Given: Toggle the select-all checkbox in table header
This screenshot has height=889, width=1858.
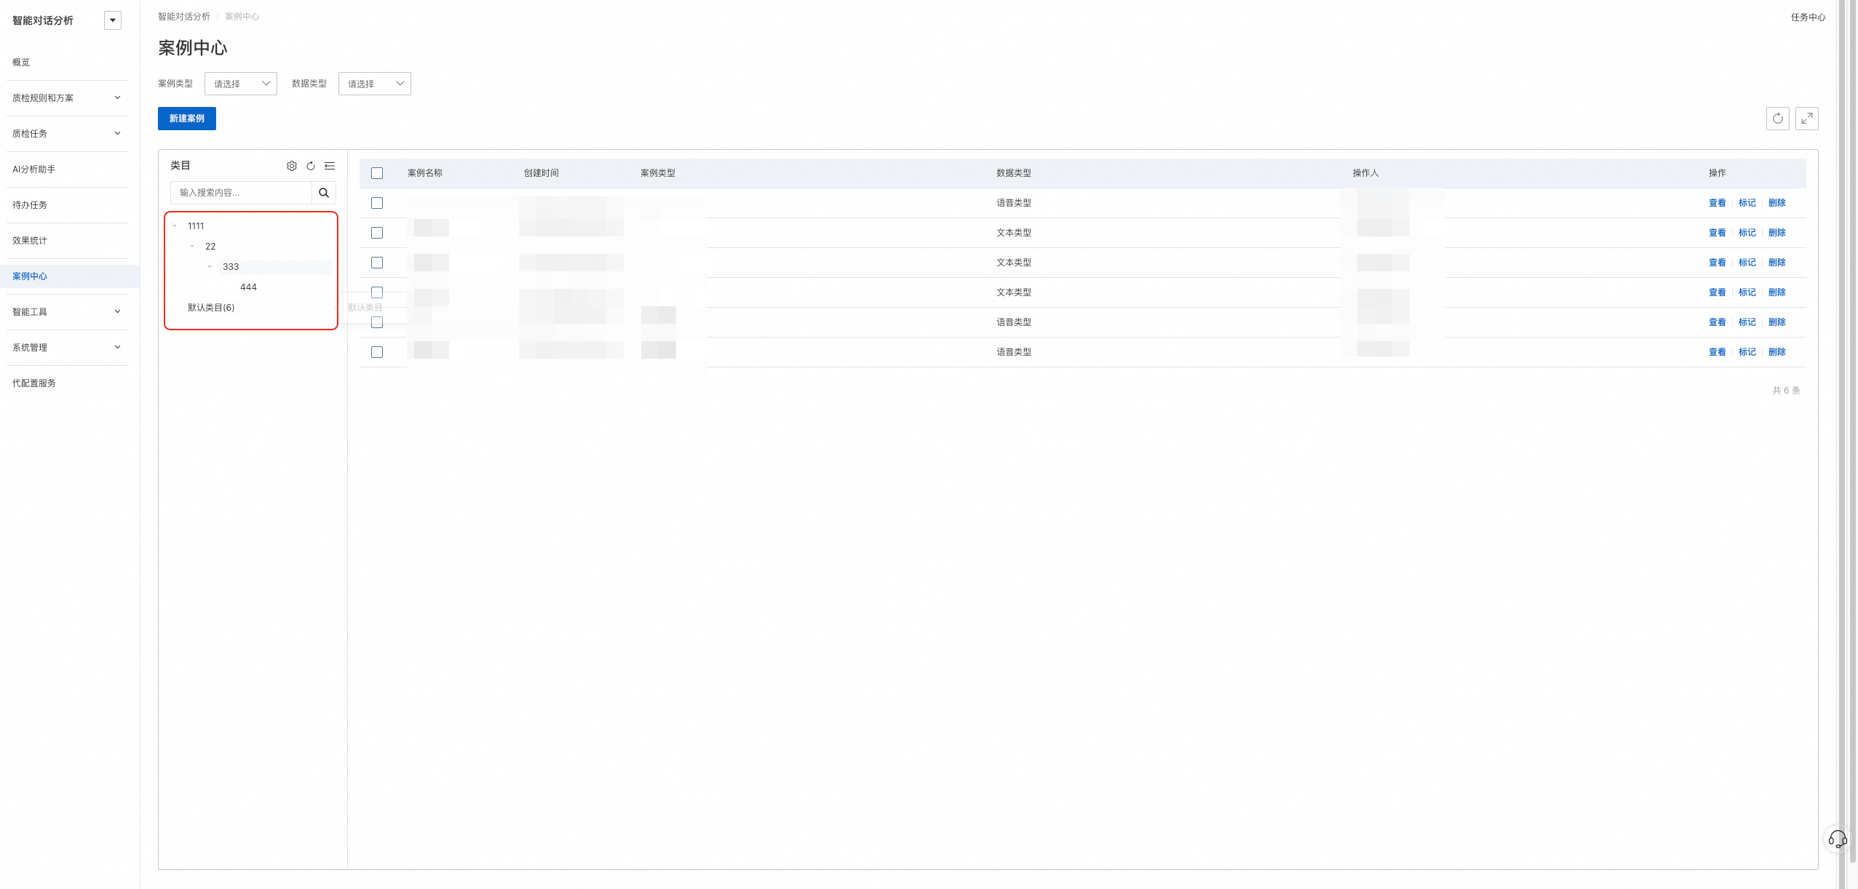Looking at the screenshot, I should [x=377, y=173].
